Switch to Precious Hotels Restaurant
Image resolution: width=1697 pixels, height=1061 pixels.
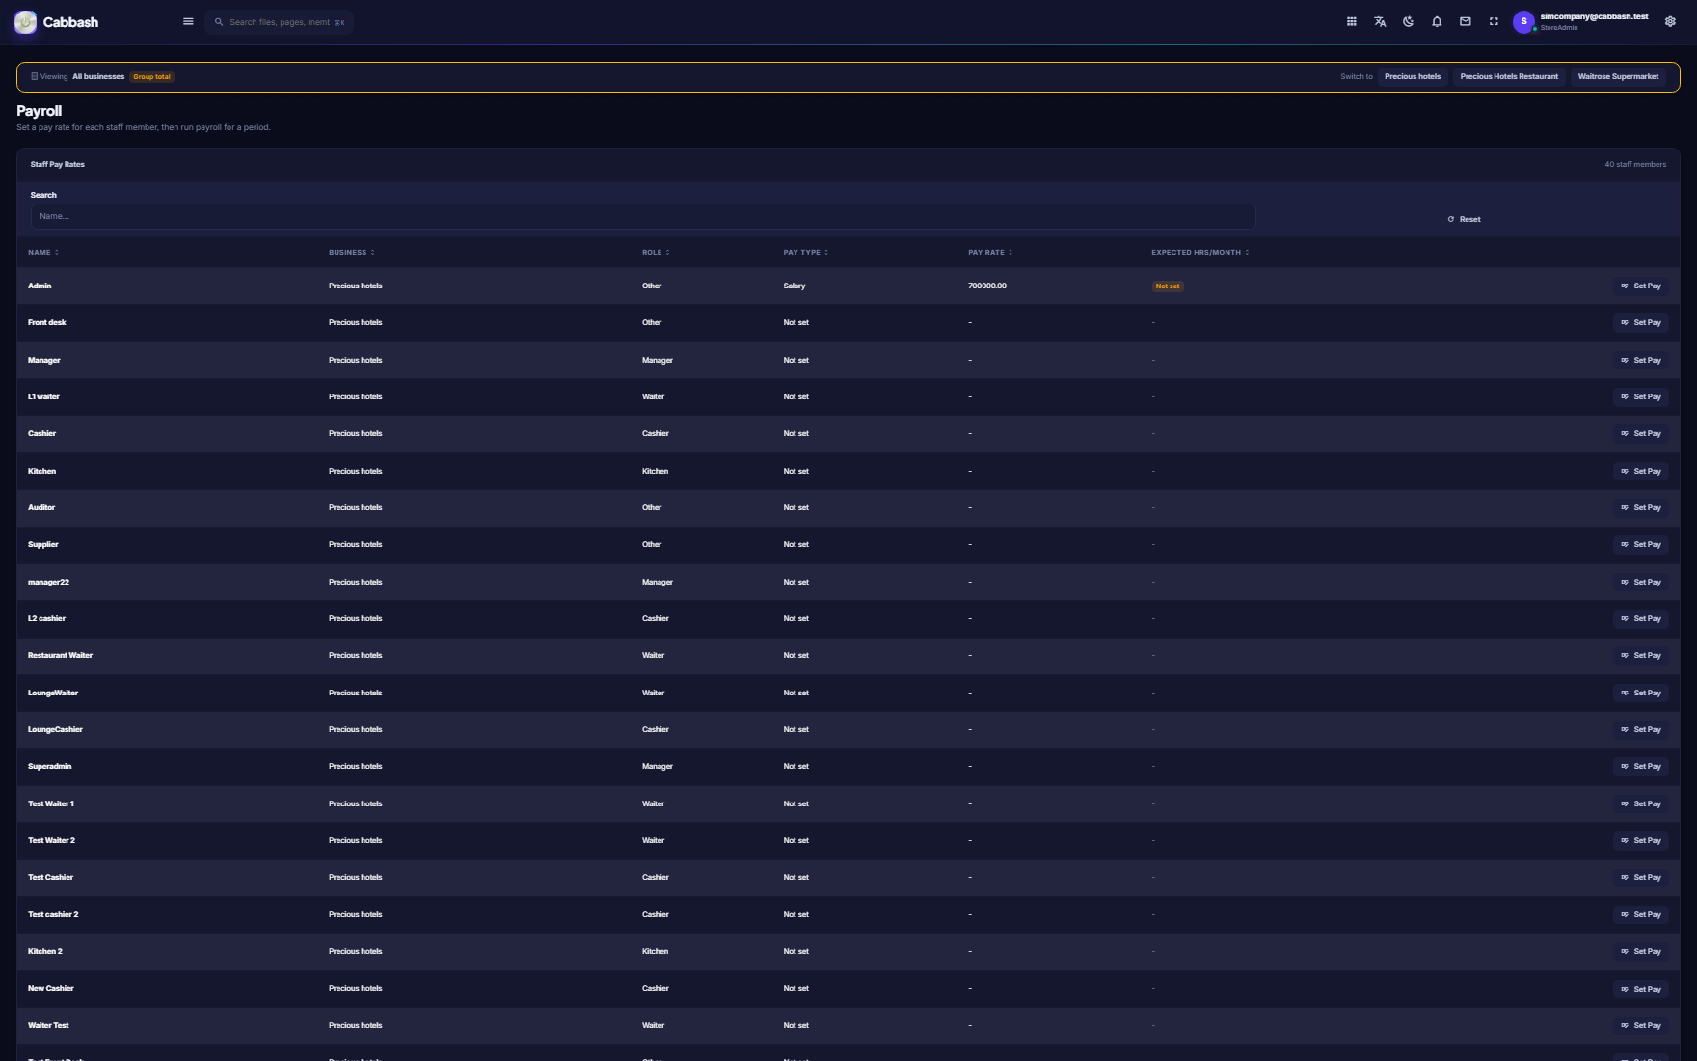1509,77
